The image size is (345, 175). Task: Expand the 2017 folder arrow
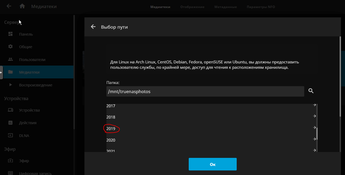point(314,105)
